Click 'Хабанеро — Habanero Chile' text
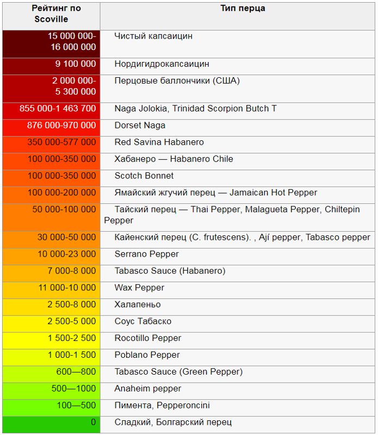The image size is (378, 435). click(173, 159)
